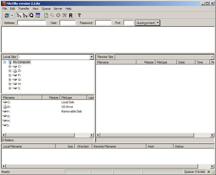Toggle the message log display icon
The width and height of the screenshot is (216, 175).
38,15
